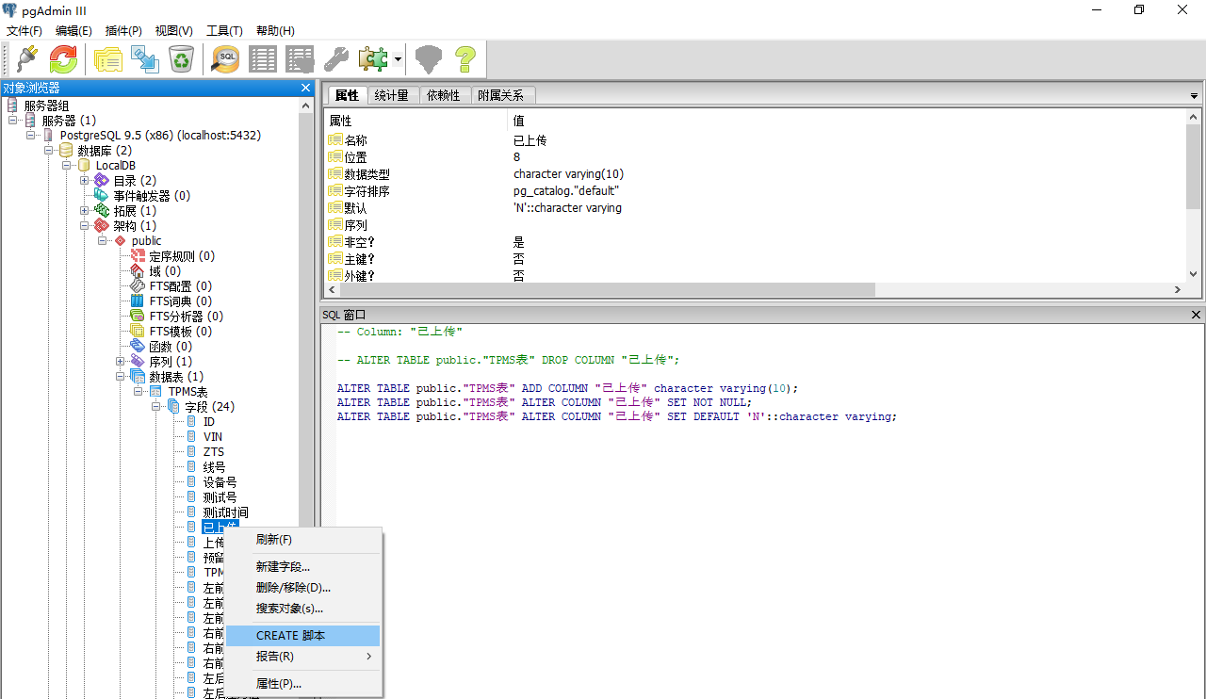Select the 服务器组 node in tree

[46, 106]
